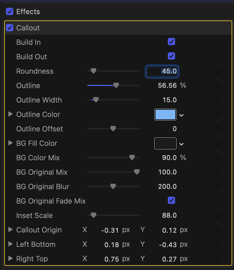Click the Roundness keyframe diamond icon
This screenshot has height=270, width=234.
[x=218, y=71]
